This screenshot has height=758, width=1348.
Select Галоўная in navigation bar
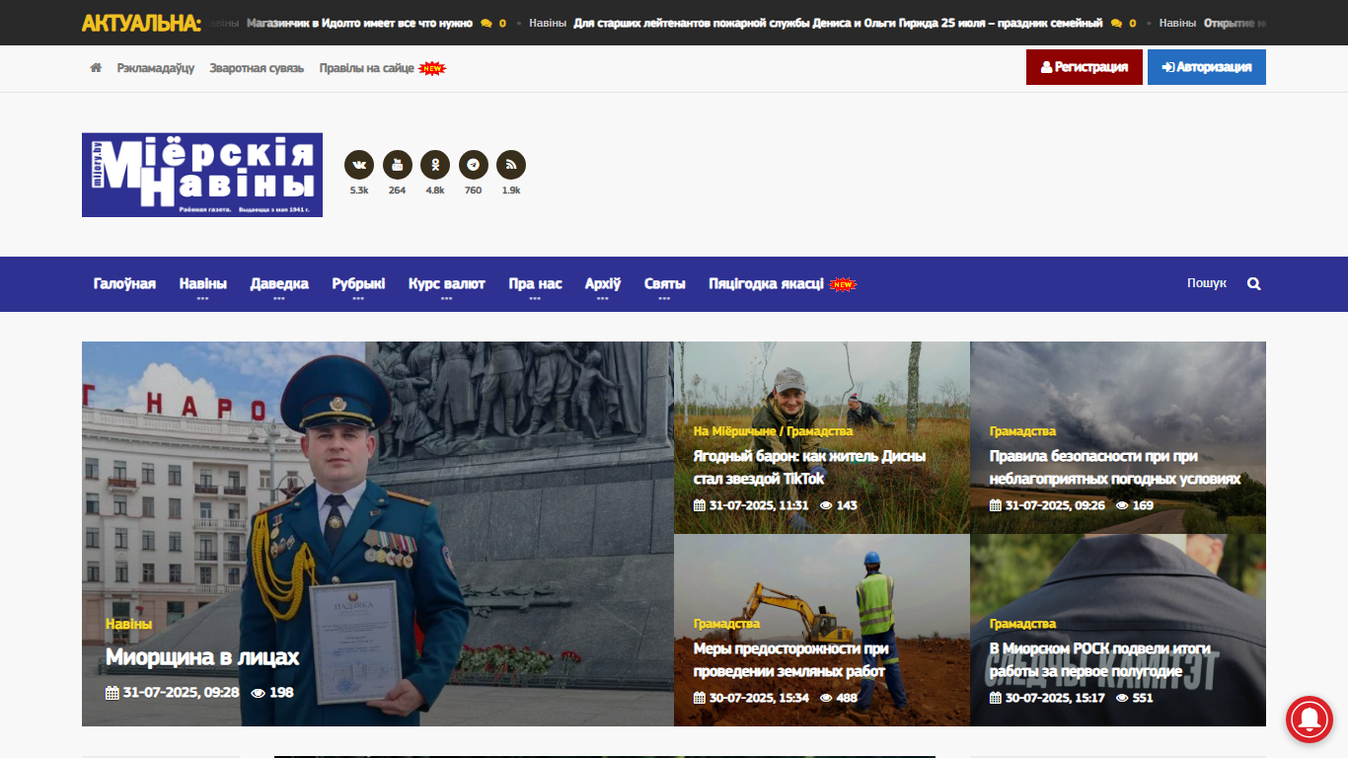point(124,283)
